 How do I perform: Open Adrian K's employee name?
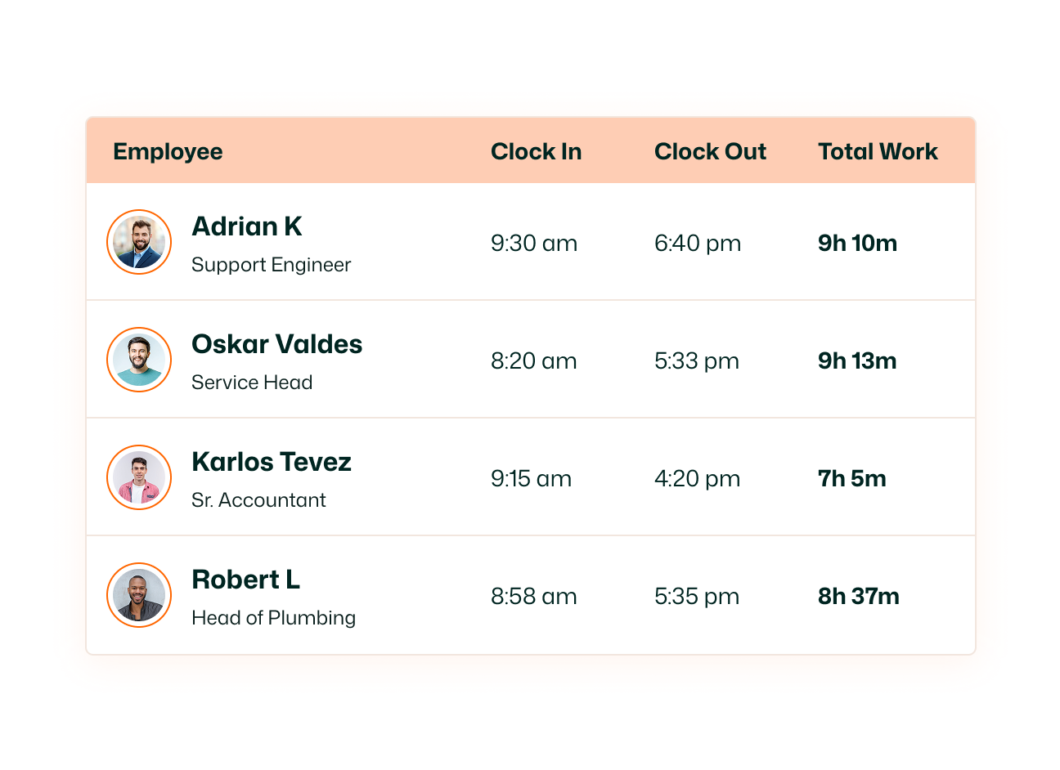coord(247,226)
